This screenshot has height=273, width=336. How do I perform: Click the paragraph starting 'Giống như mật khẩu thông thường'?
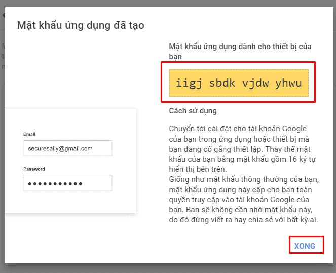pyautogui.click(x=244, y=200)
